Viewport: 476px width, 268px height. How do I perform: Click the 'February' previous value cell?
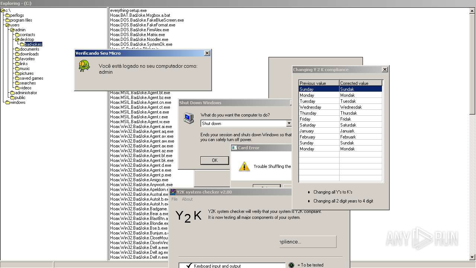[x=319, y=137]
